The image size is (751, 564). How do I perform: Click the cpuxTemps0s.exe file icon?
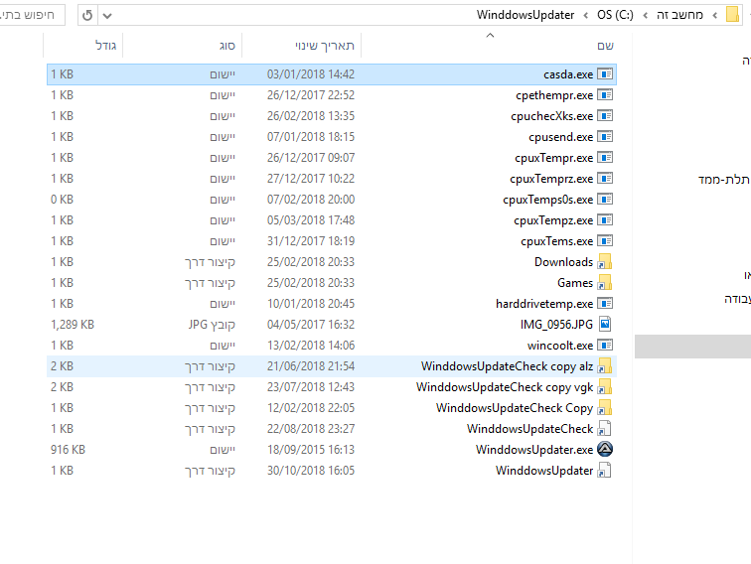605,200
